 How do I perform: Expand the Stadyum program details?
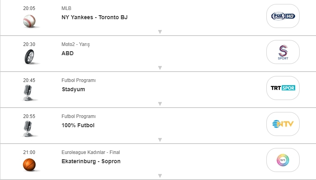(x=160, y=104)
